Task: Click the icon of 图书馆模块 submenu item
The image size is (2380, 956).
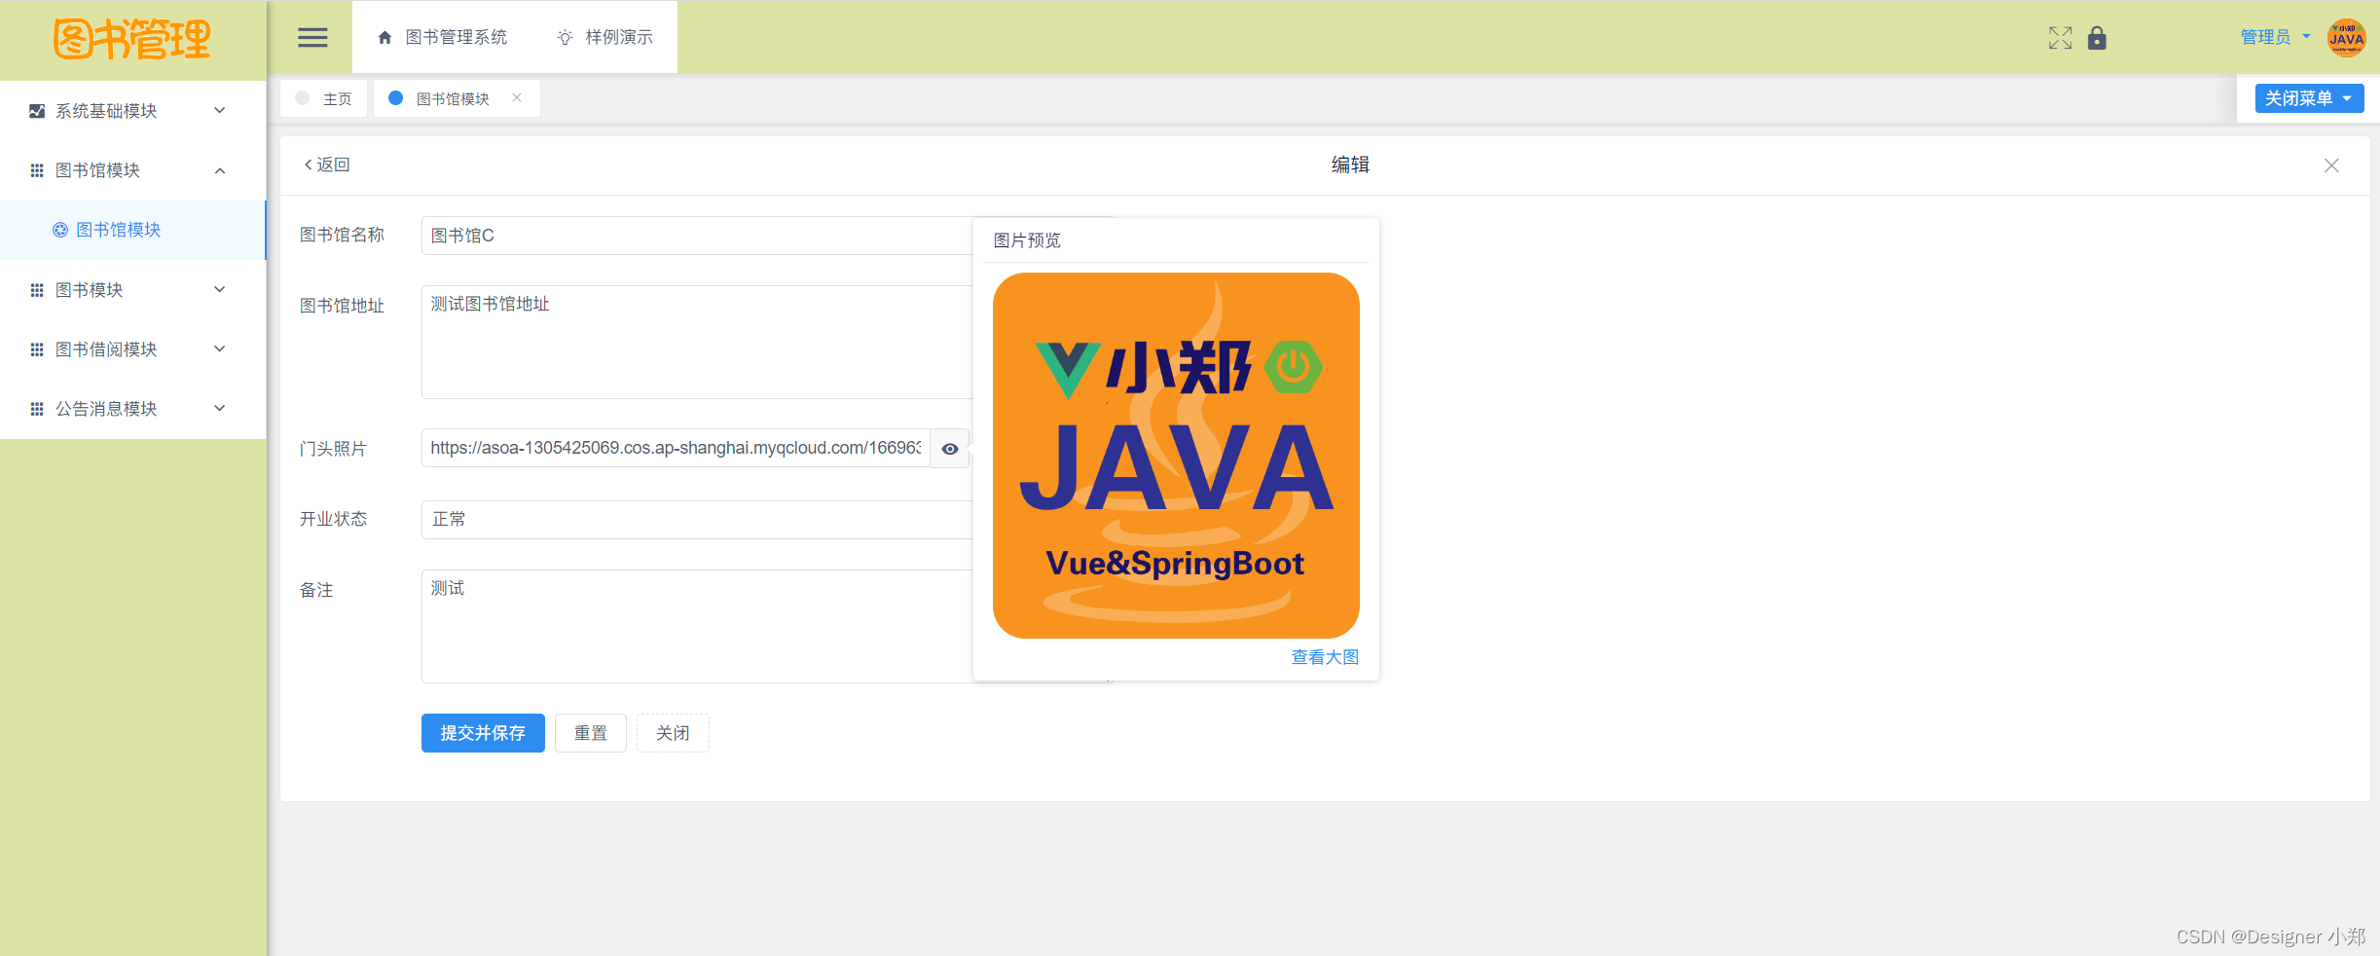Action: pyautogui.click(x=60, y=230)
